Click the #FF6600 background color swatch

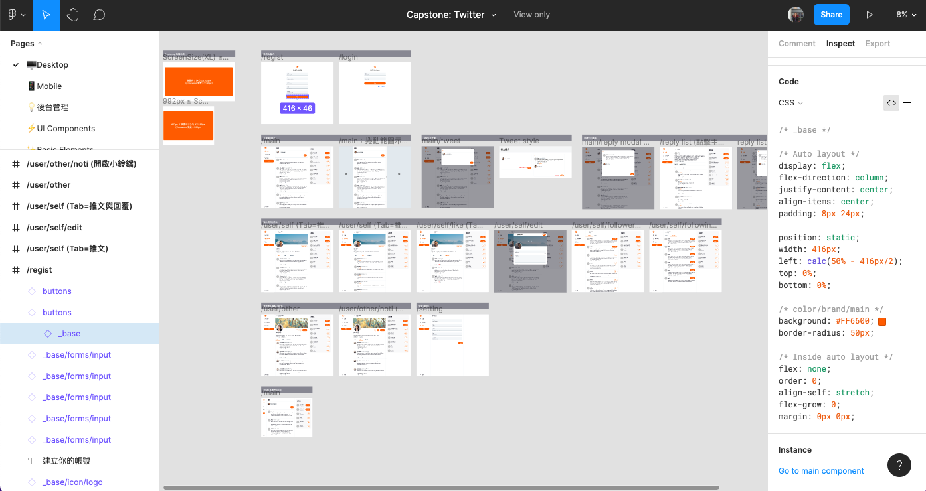(882, 322)
